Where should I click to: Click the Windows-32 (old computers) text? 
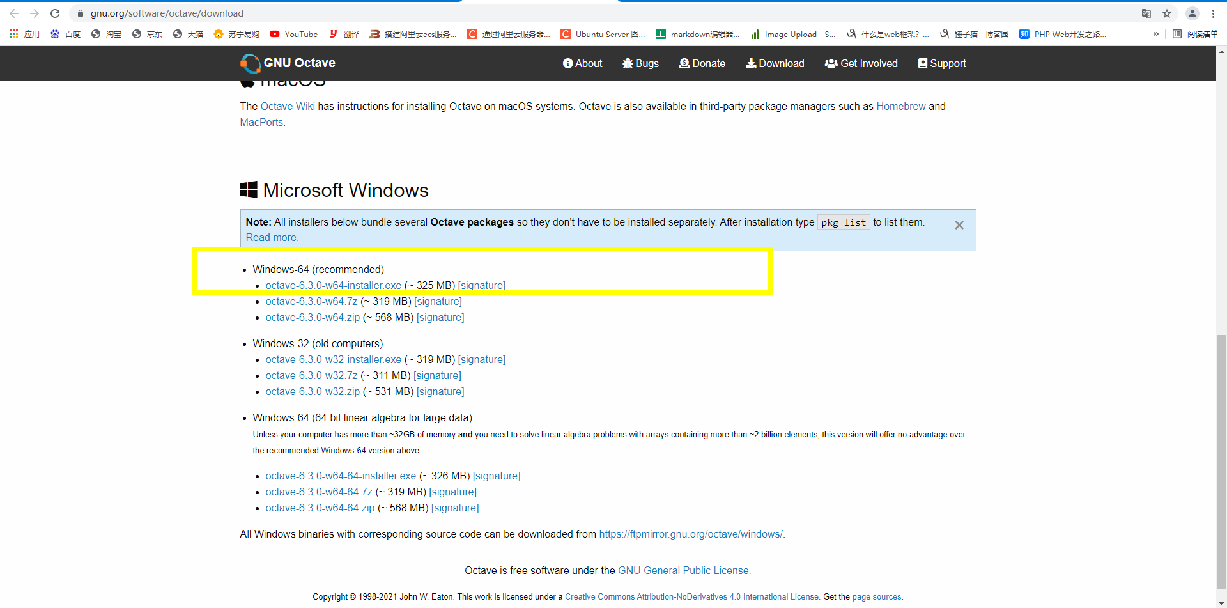click(318, 343)
